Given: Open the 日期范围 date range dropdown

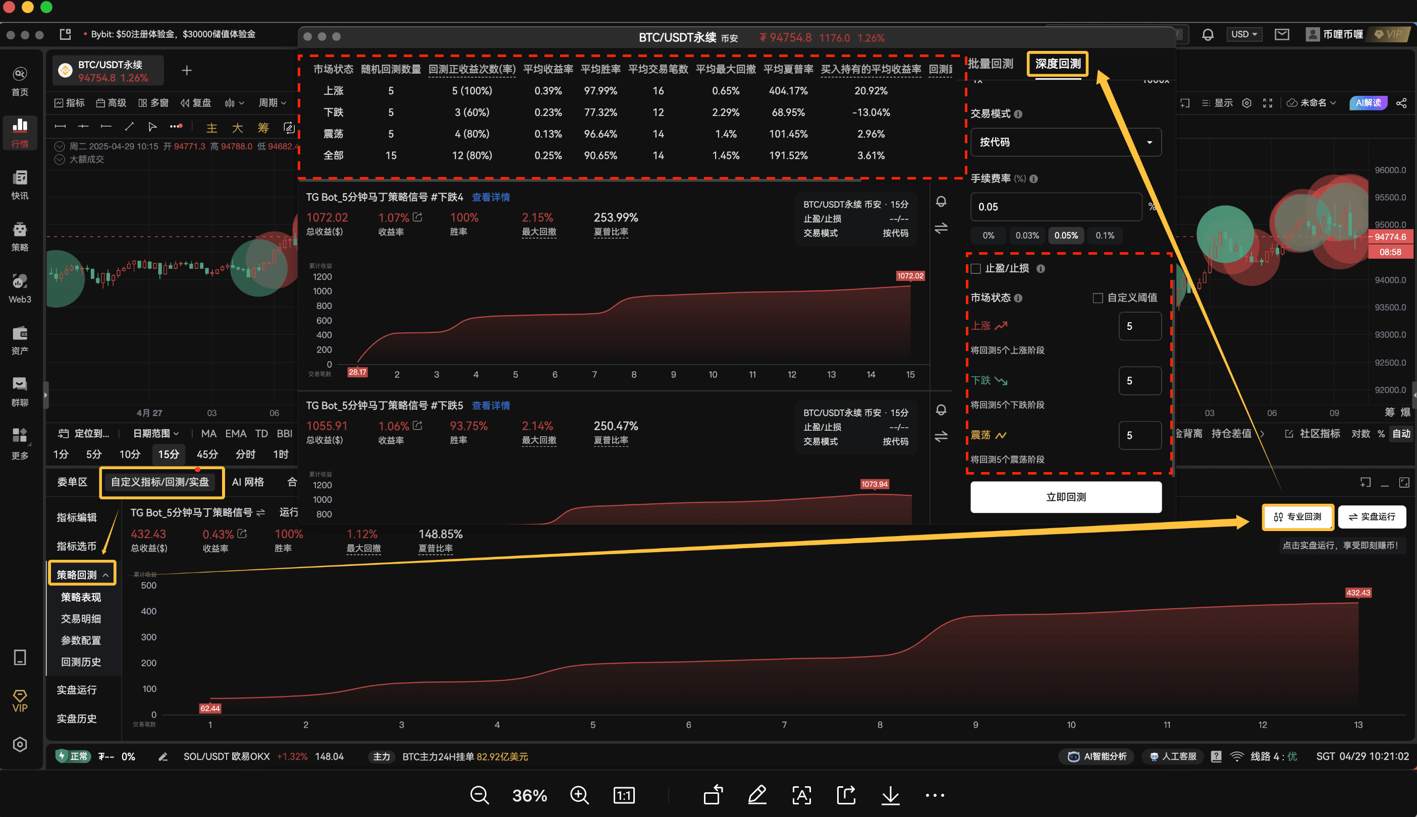Looking at the screenshot, I should tap(155, 433).
